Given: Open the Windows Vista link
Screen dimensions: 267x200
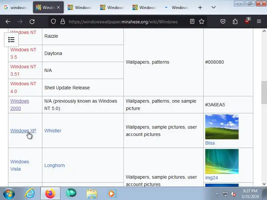Looking at the screenshot, I should 20,165.
